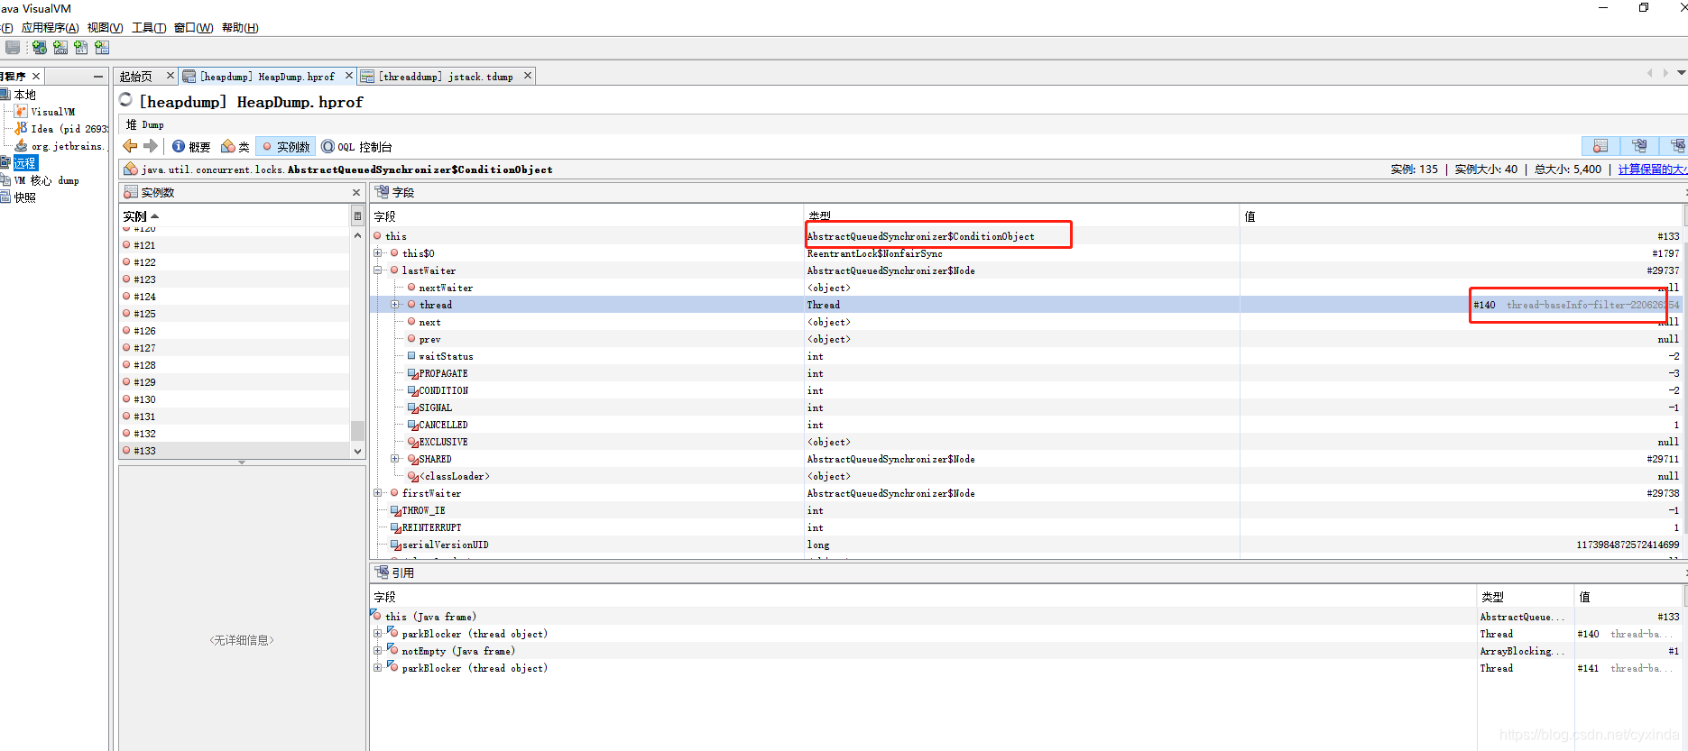The height and width of the screenshot is (751, 1688).
Task: Click the Add Application Snapshot toolbar icon
Action: pos(102,47)
